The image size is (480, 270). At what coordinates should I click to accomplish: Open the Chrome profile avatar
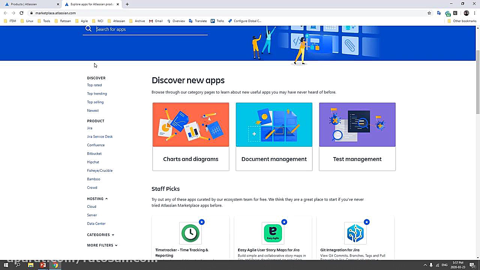coord(466,13)
